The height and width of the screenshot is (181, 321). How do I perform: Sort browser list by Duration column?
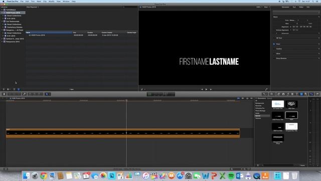(x=94, y=32)
